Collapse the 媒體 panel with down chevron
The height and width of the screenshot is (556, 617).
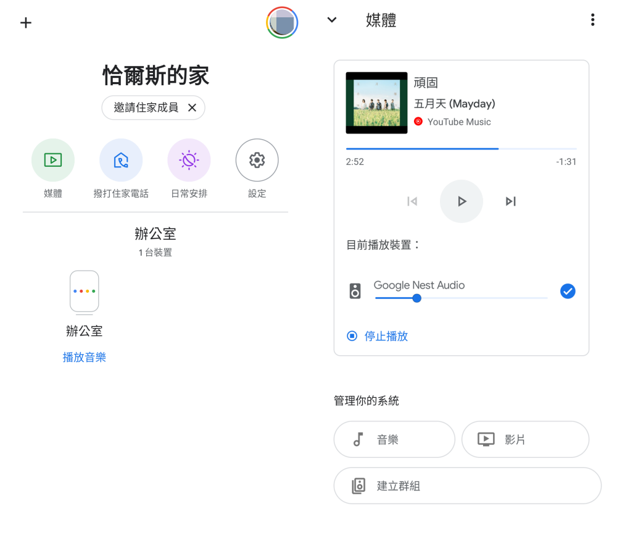coord(332,20)
